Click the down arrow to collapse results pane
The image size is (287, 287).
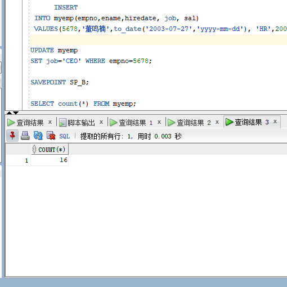pos(16,113)
